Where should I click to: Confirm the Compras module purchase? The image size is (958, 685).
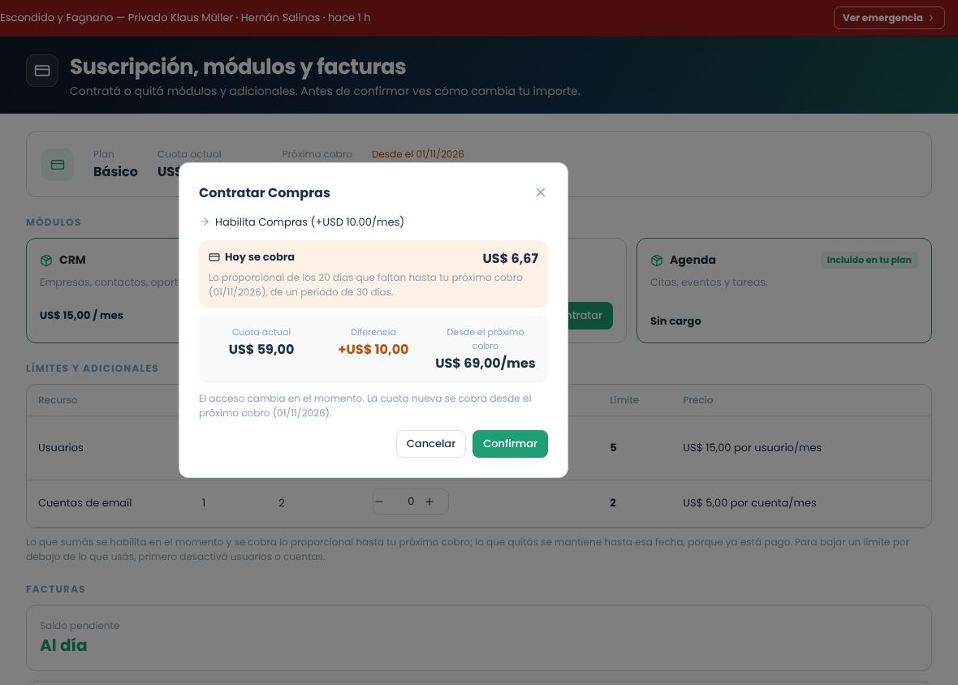[x=510, y=444]
